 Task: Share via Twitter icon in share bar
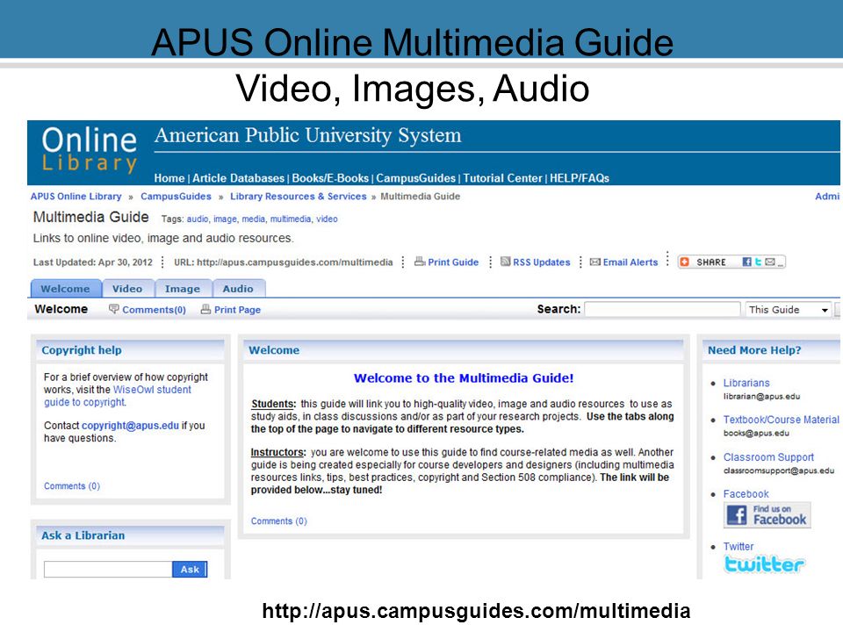(758, 262)
